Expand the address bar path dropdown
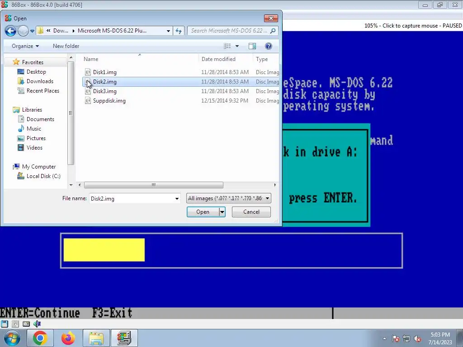The height and width of the screenshot is (347, 463). click(168, 31)
